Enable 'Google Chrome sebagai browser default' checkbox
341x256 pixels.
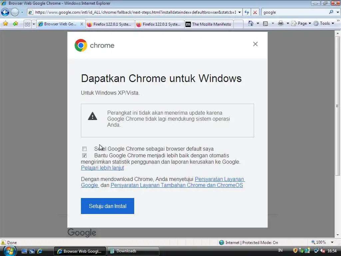coord(84,149)
